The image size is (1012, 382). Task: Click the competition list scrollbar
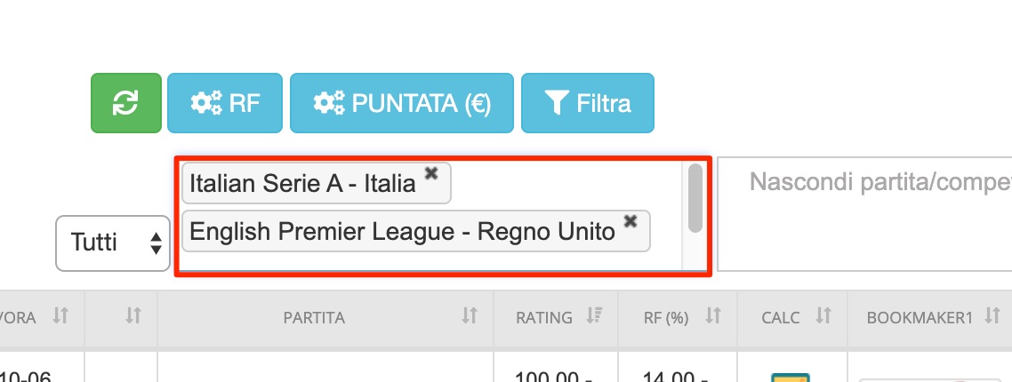tap(695, 198)
